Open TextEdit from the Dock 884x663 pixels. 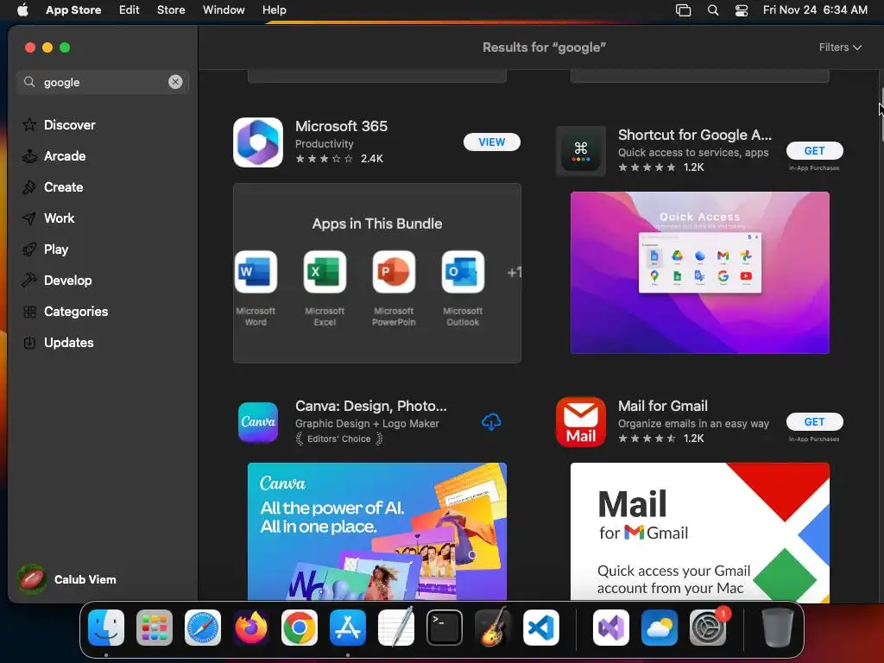tap(395, 628)
